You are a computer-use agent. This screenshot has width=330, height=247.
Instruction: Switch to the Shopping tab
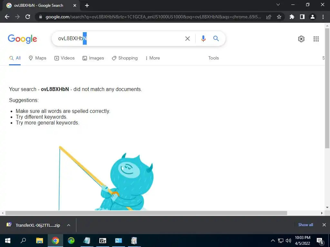125,58
